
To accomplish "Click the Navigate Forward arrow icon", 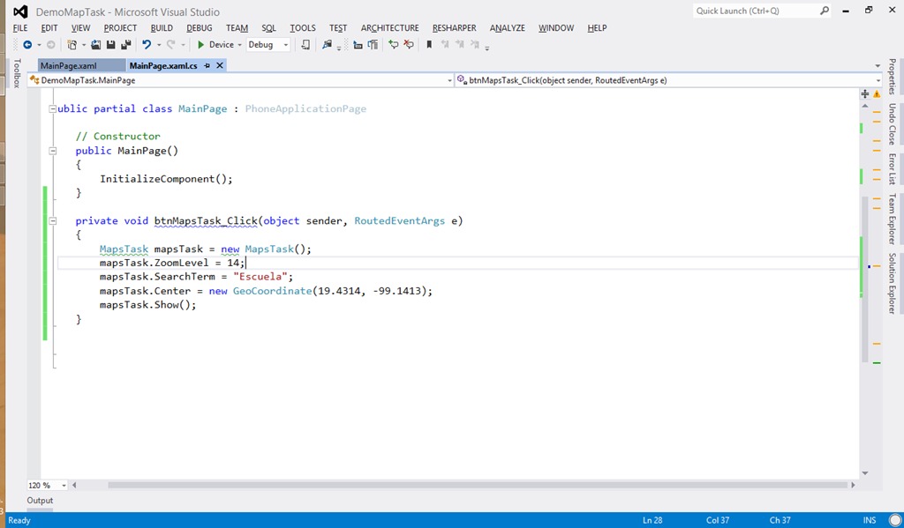I will [x=51, y=42].
